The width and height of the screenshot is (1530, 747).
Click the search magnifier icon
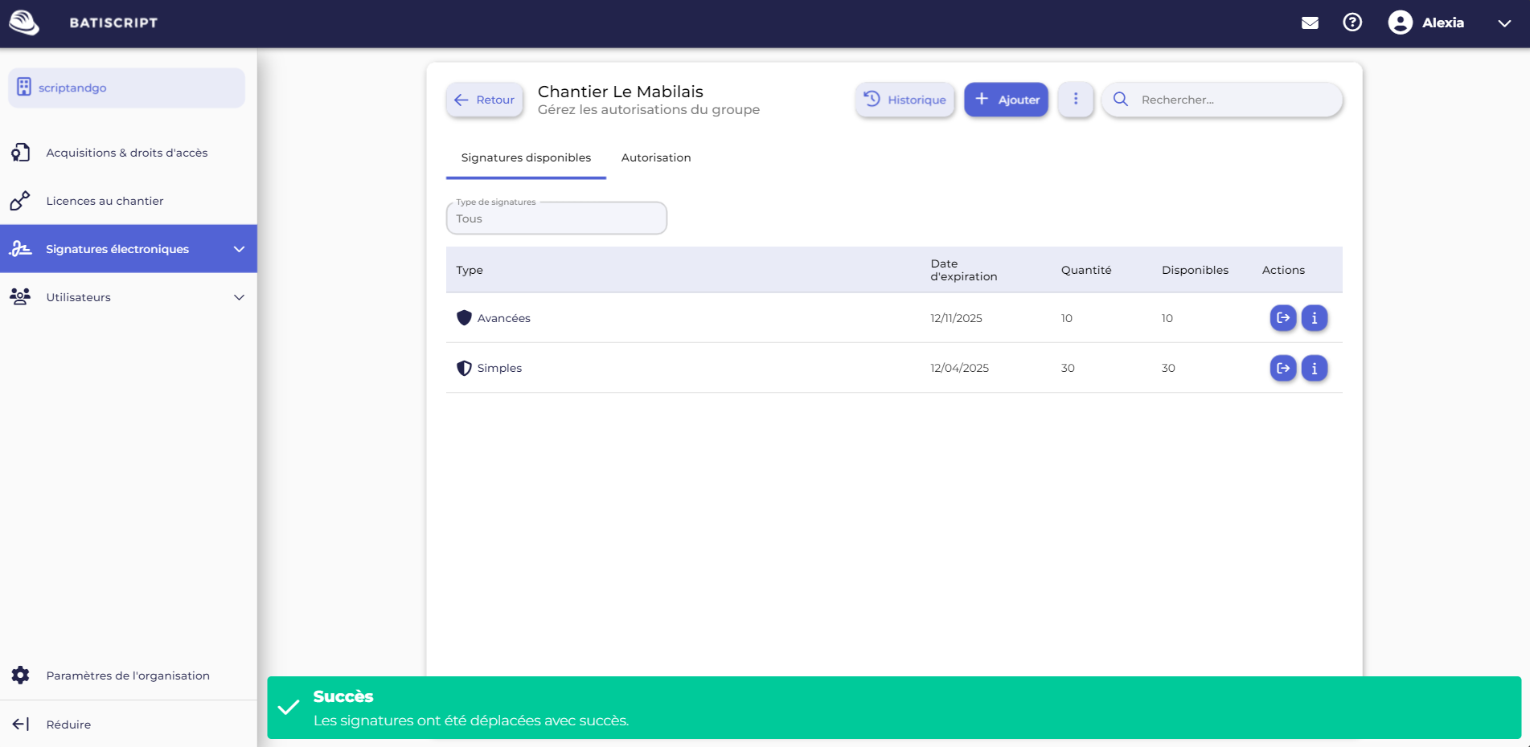point(1121,100)
